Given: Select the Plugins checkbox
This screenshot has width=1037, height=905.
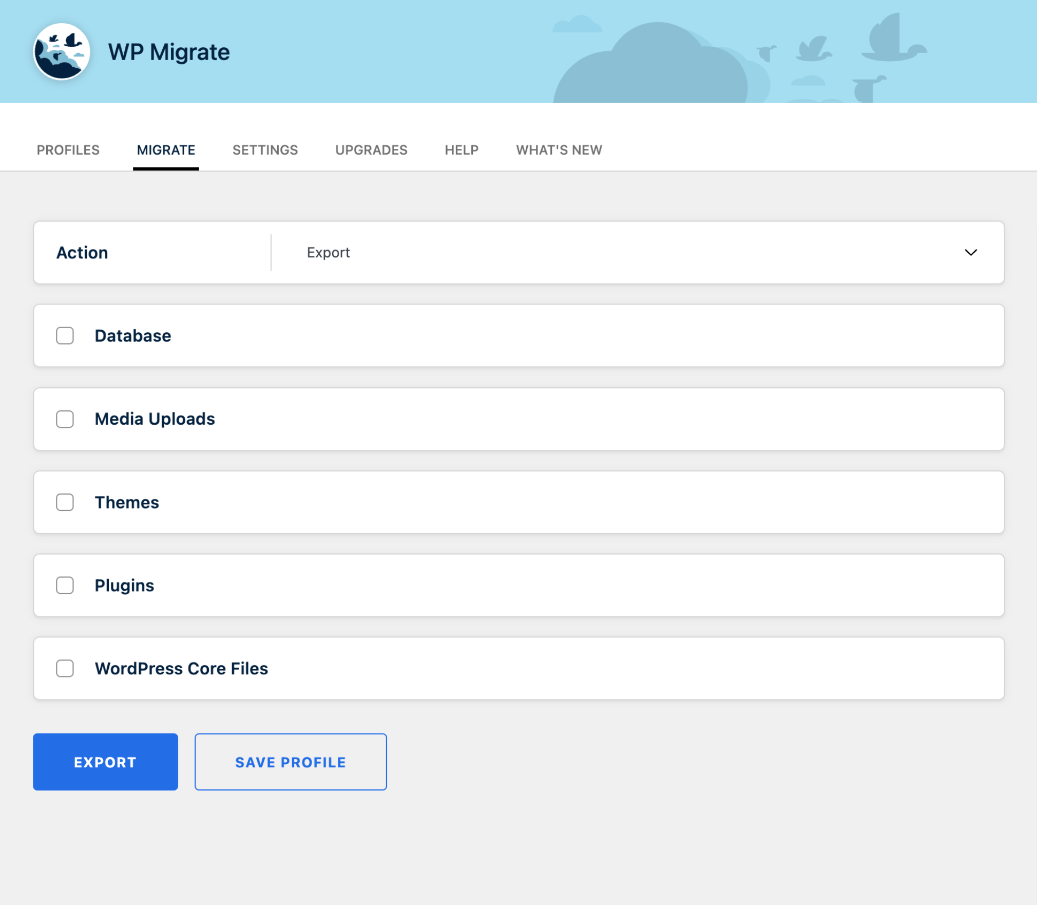Looking at the screenshot, I should tap(65, 586).
